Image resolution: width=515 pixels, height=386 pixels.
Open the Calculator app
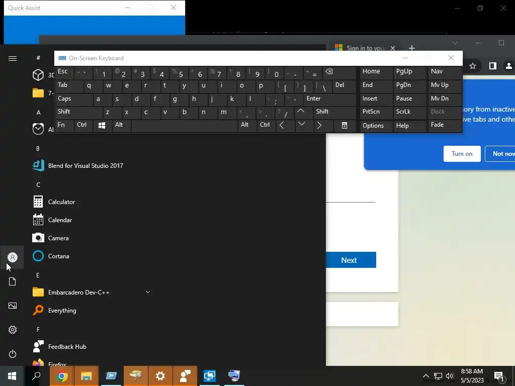(54, 202)
